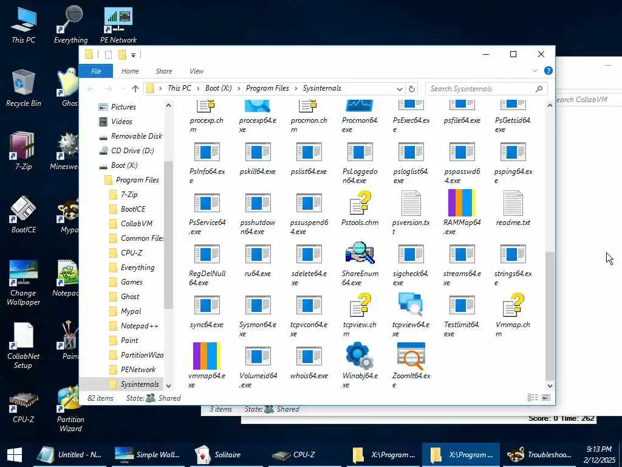The width and height of the screenshot is (622, 467).
Task: Select PENetwork folder in tree
Action: point(138,370)
